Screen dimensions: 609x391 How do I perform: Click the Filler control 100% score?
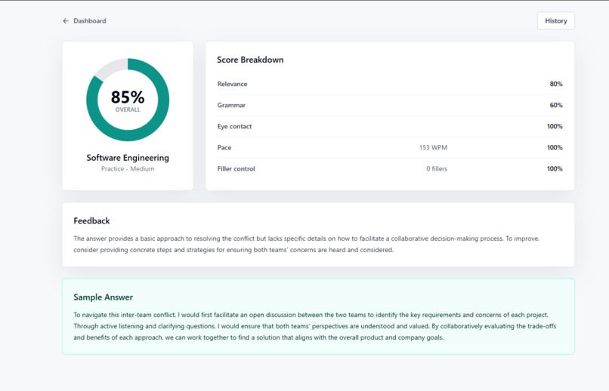point(555,169)
